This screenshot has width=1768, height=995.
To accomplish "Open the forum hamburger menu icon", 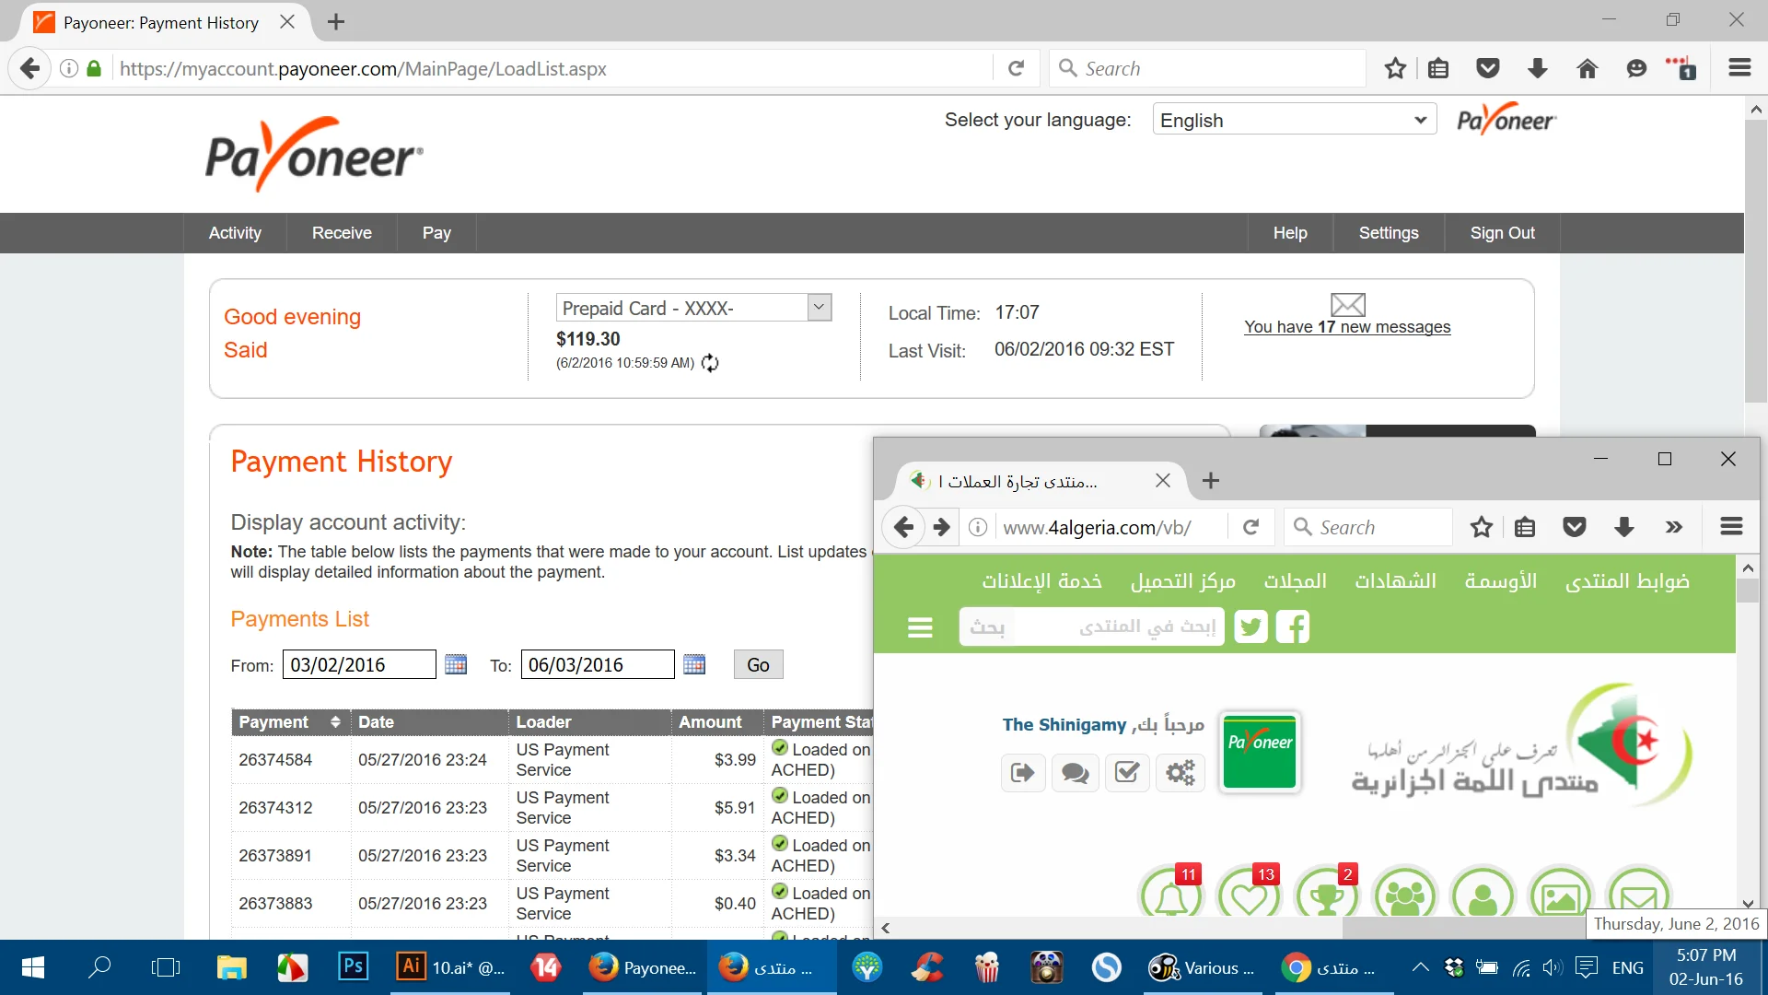I will click(920, 627).
